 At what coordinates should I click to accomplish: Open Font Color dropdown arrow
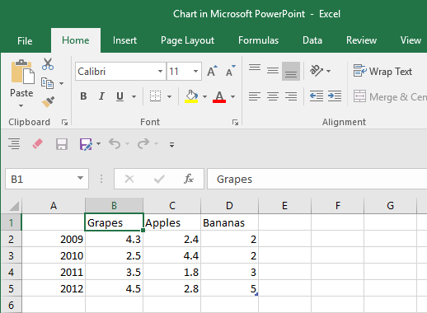click(x=232, y=96)
